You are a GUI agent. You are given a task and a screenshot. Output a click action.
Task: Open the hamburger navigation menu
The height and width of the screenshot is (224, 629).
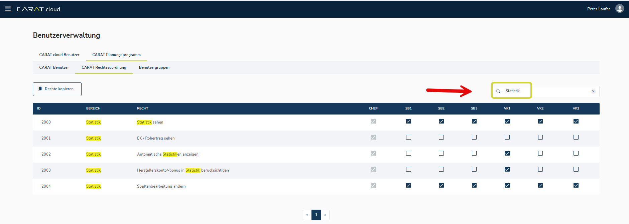click(x=8, y=9)
